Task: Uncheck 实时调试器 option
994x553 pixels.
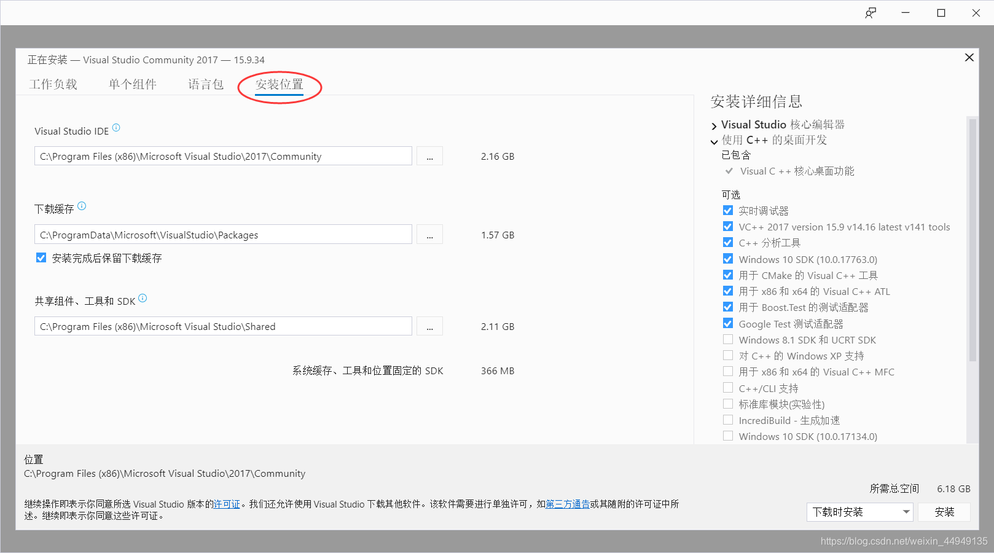Action: pyautogui.click(x=728, y=210)
